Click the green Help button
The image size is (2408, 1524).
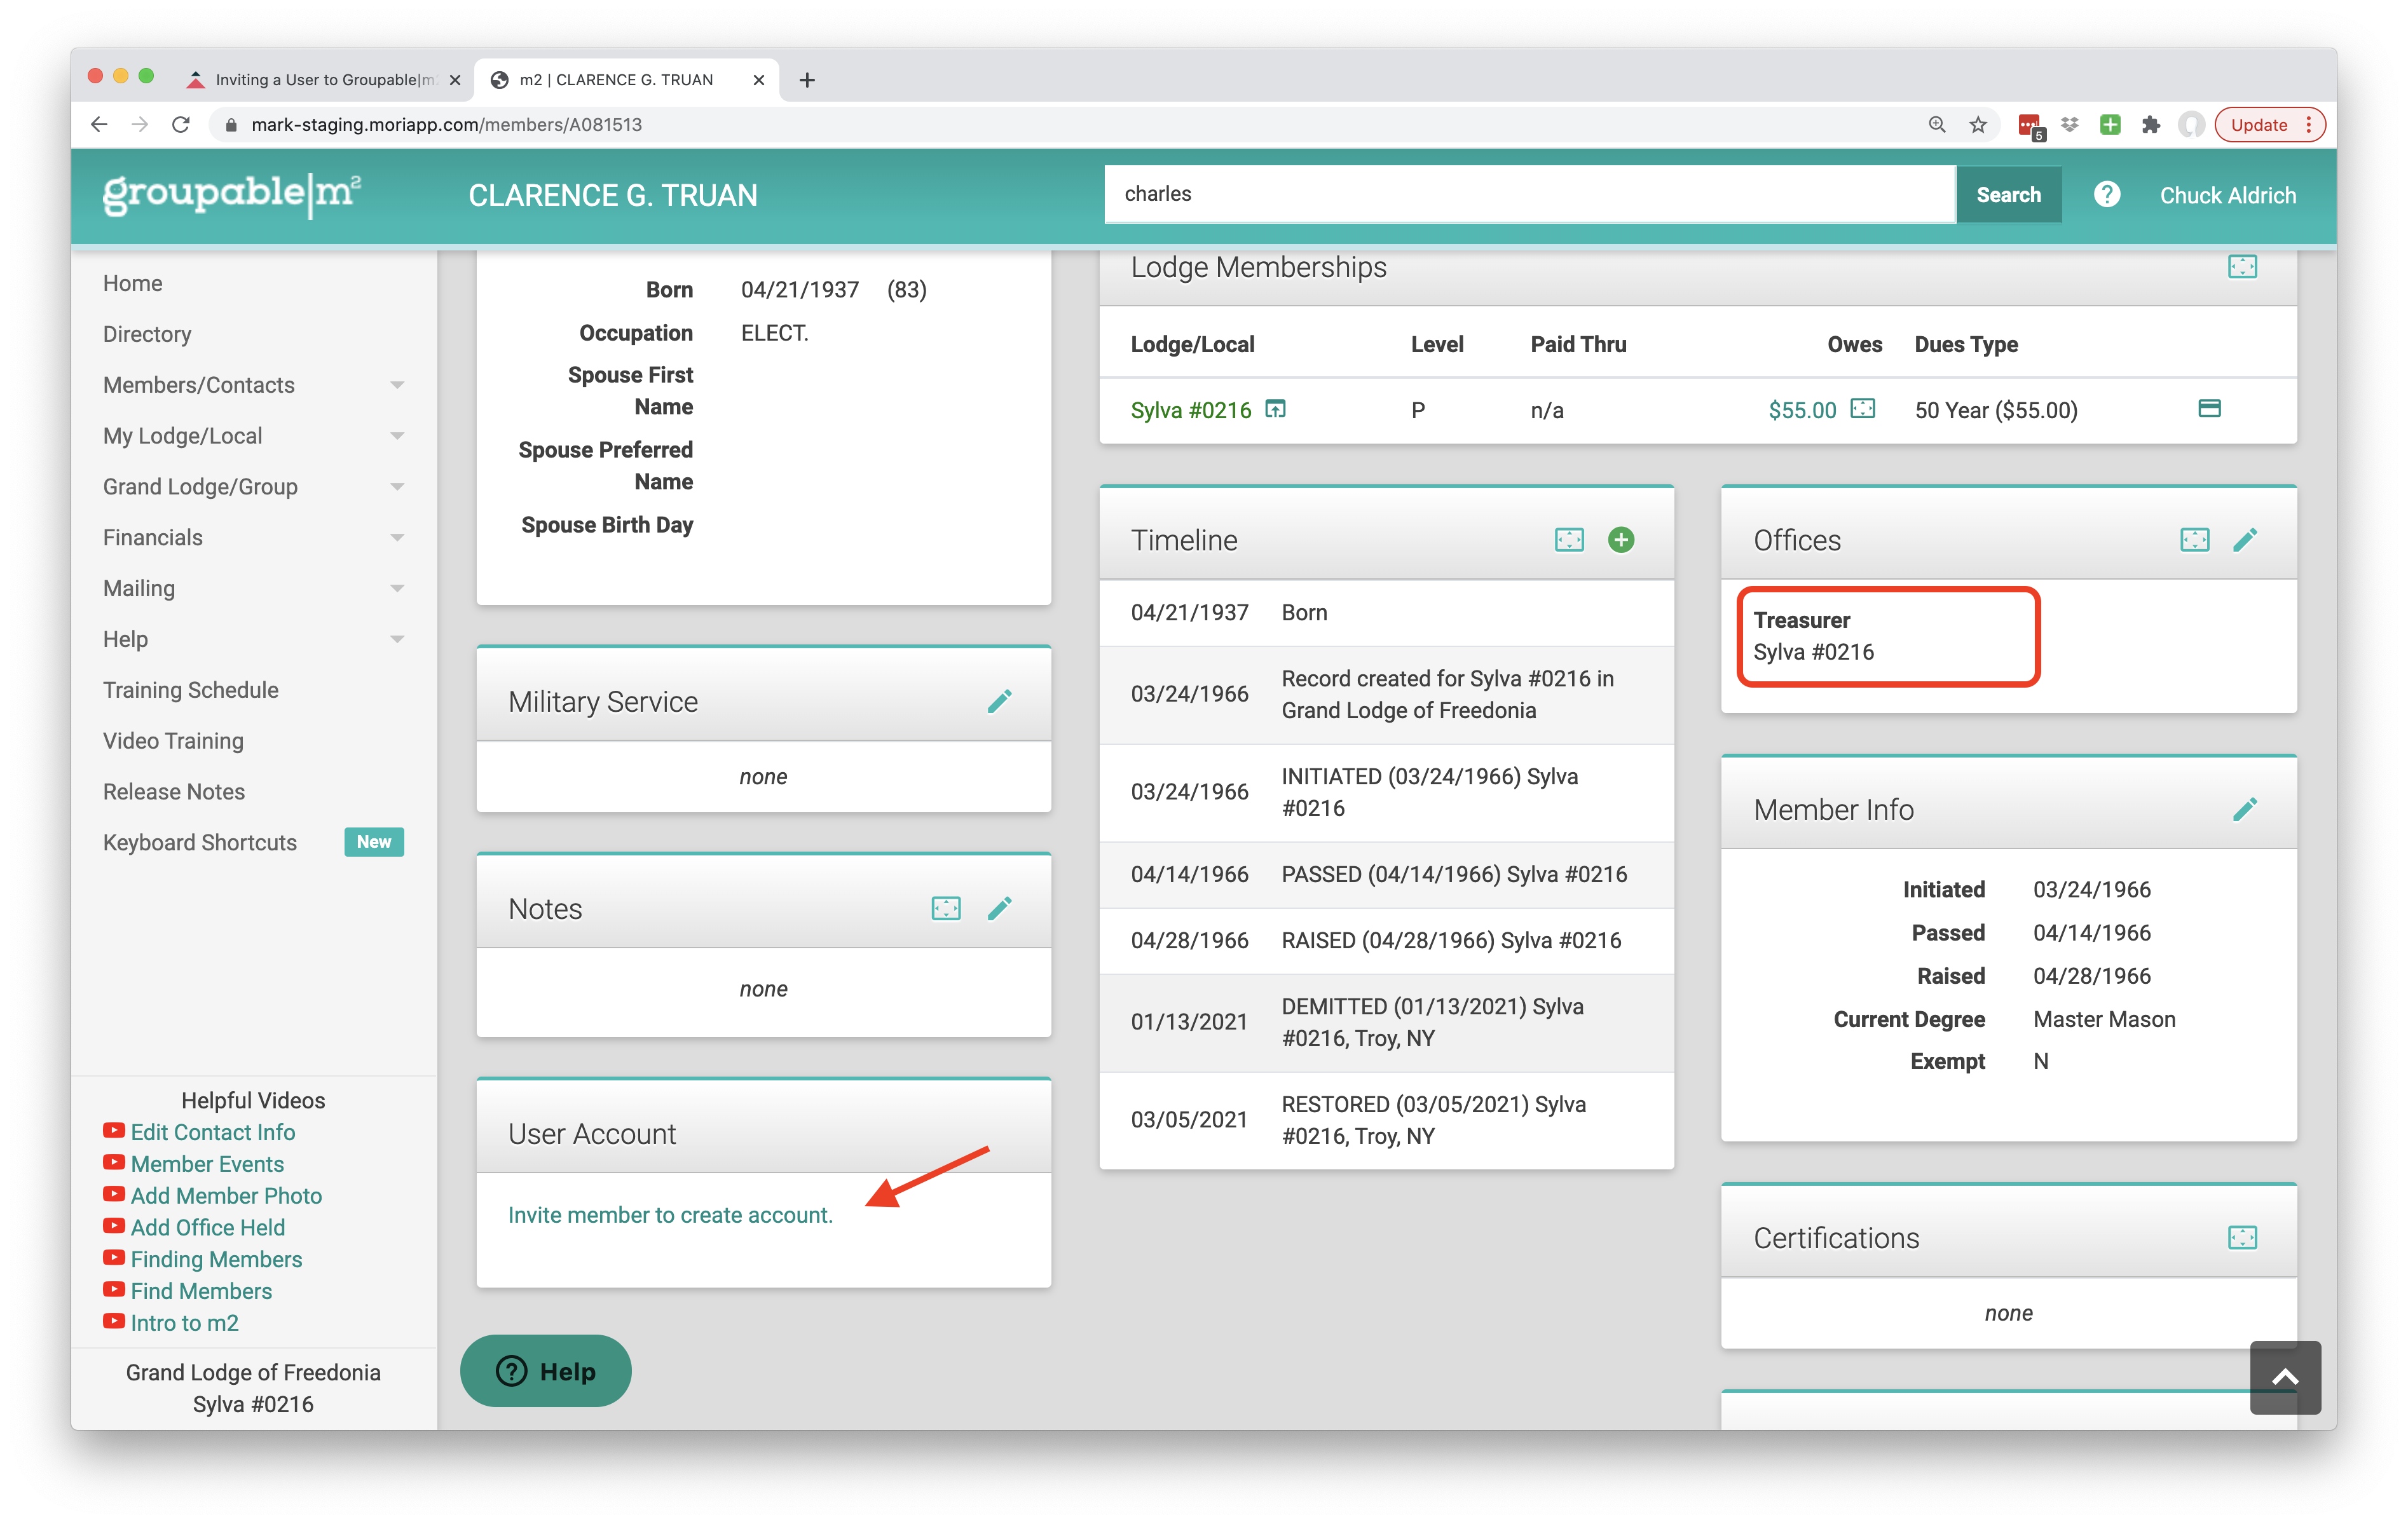pyautogui.click(x=546, y=1371)
